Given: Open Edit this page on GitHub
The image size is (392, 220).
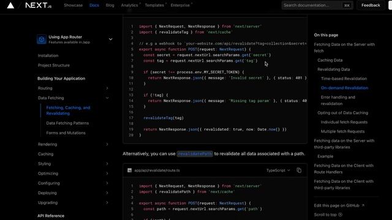Looking at the screenshot, I should tap(339, 205).
